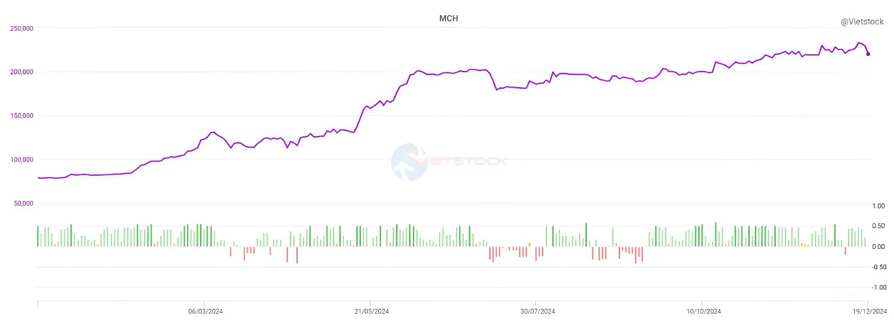The height and width of the screenshot is (321, 894).
Task: Click the 250,000 price axis label
Action: tap(22, 29)
